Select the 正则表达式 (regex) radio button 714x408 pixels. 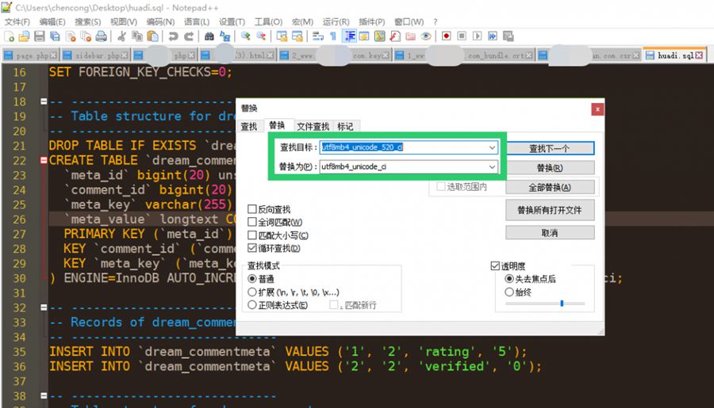[x=252, y=305]
